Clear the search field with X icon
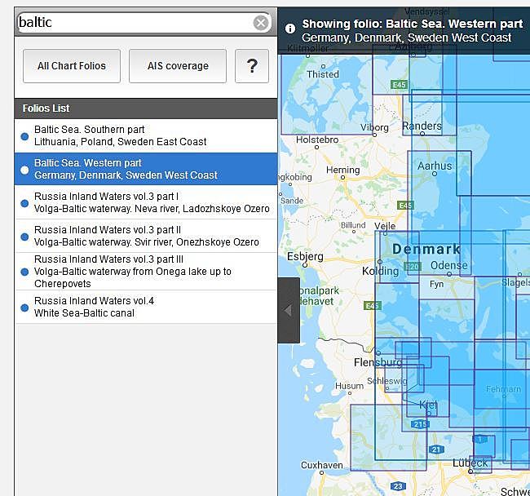This screenshot has width=530, height=496. point(261,23)
